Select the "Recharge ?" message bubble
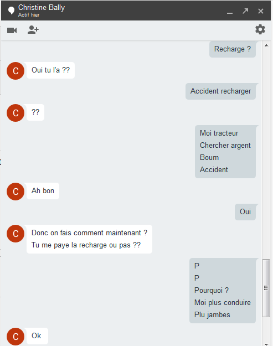273x346 pixels. pyautogui.click(x=233, y=49)
